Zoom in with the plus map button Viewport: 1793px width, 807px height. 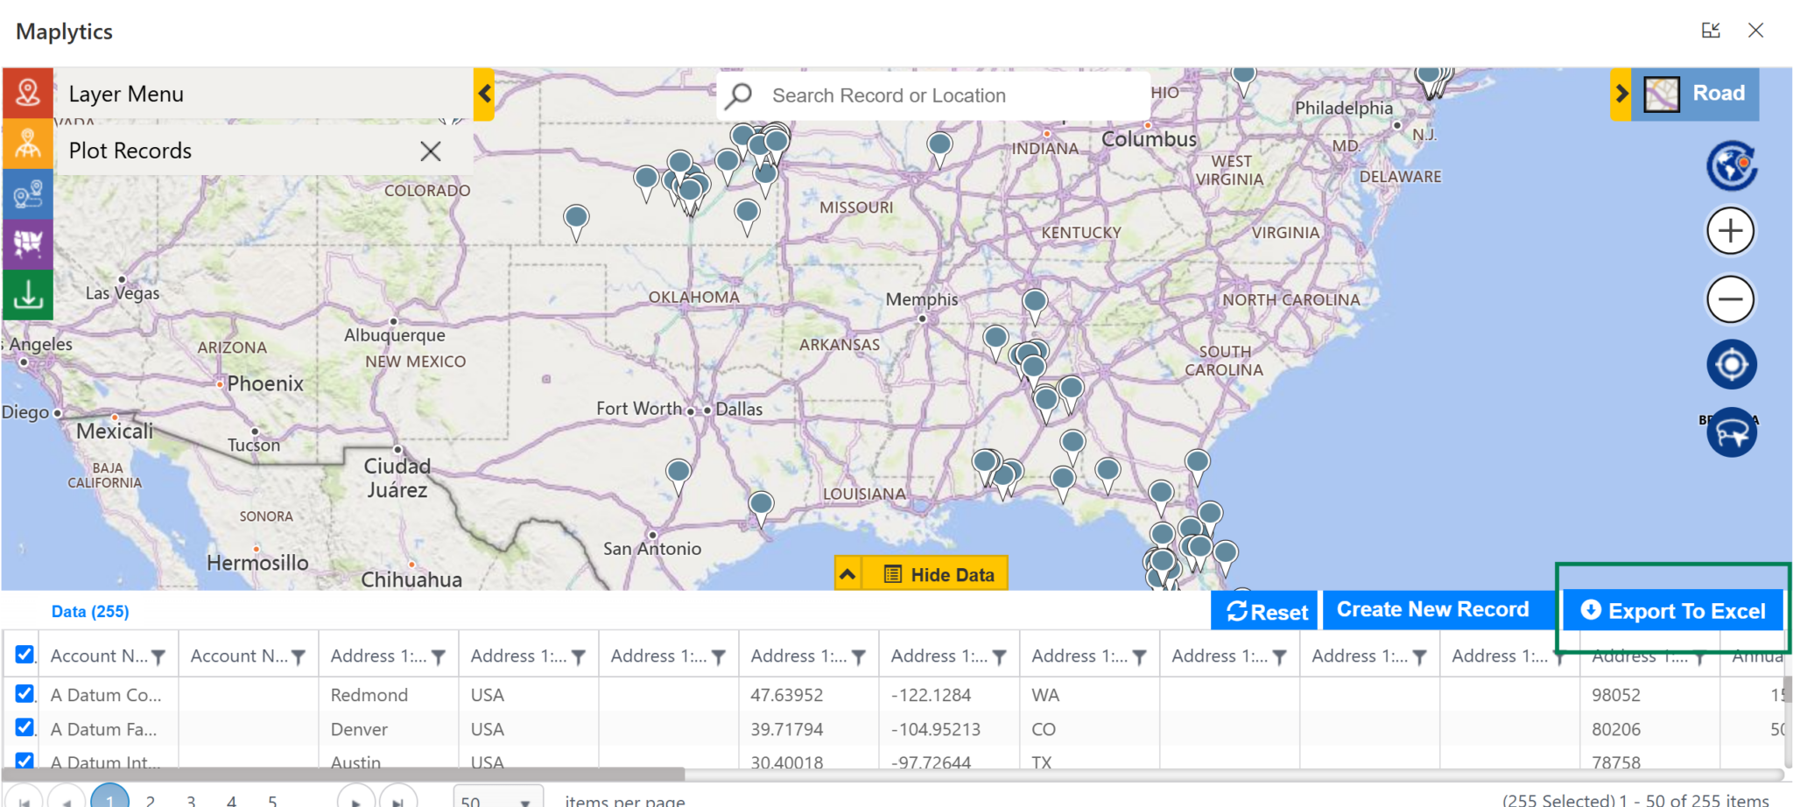coord(1730,231)
